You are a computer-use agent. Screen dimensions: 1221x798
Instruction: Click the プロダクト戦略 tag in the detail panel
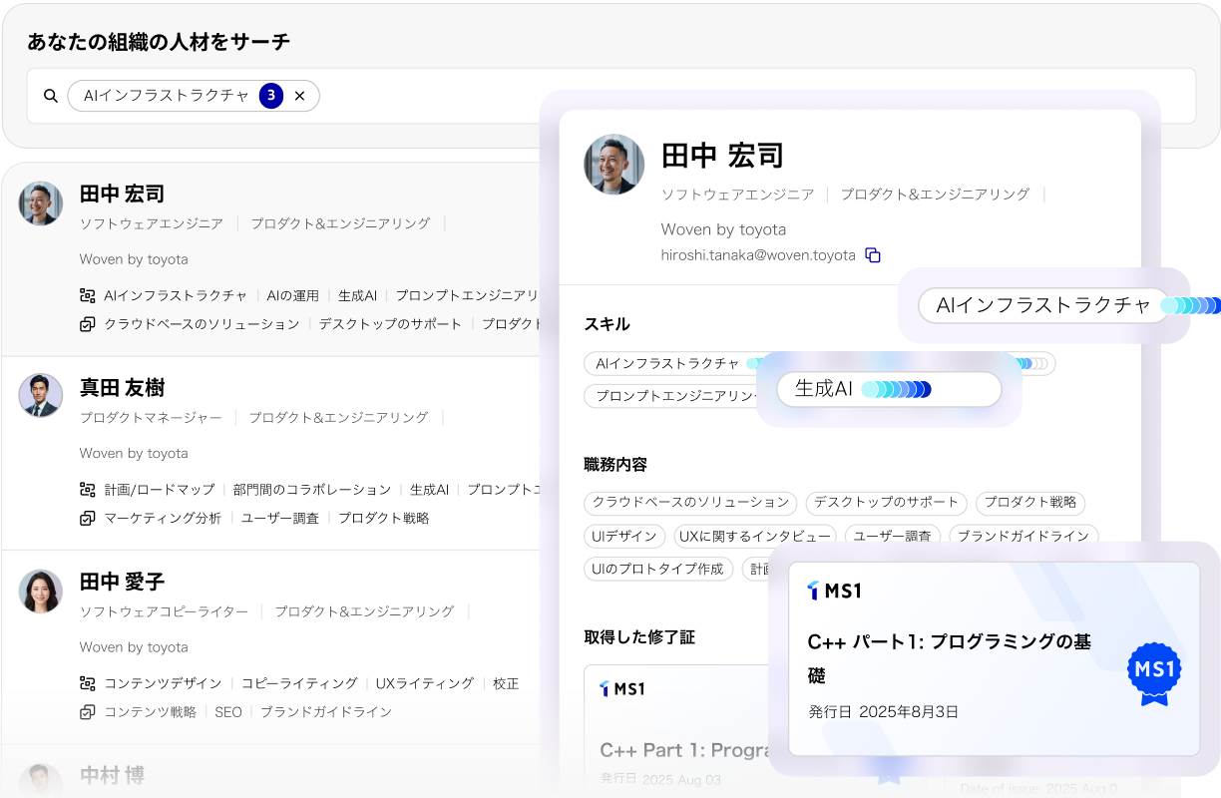1030,503
